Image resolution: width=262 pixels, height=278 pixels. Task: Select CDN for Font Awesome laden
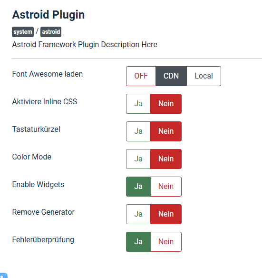pyautogui.click(x=171, y=76)
